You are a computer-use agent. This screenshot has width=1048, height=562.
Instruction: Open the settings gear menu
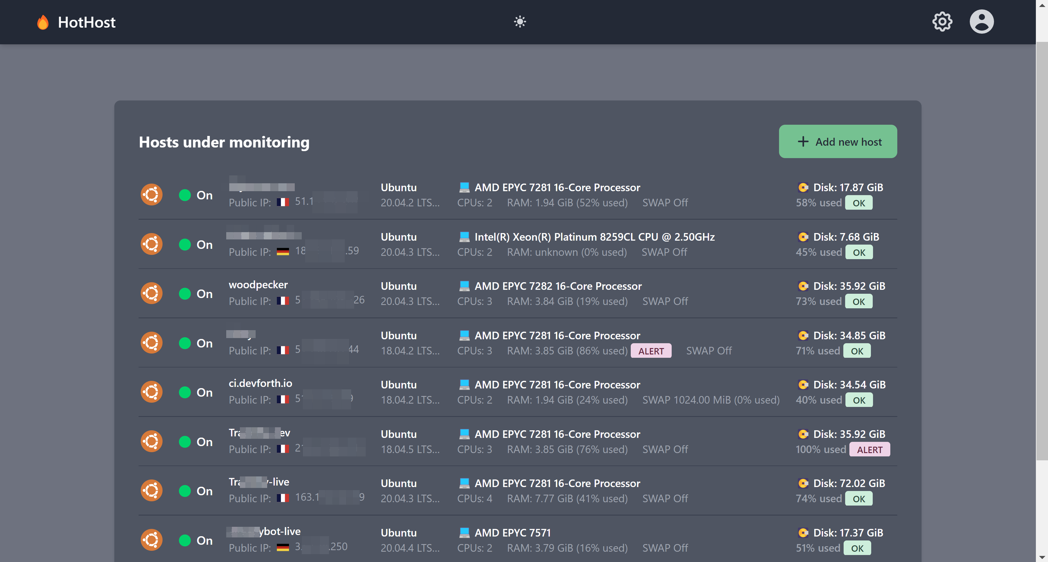click(x=943, y=22)
